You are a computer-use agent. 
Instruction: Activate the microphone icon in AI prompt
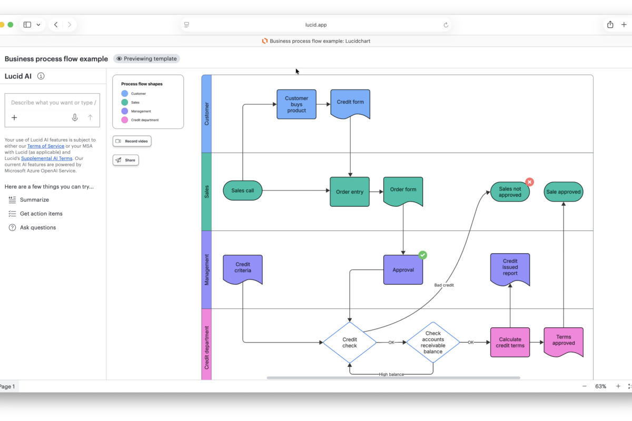(x=75, y=117)
